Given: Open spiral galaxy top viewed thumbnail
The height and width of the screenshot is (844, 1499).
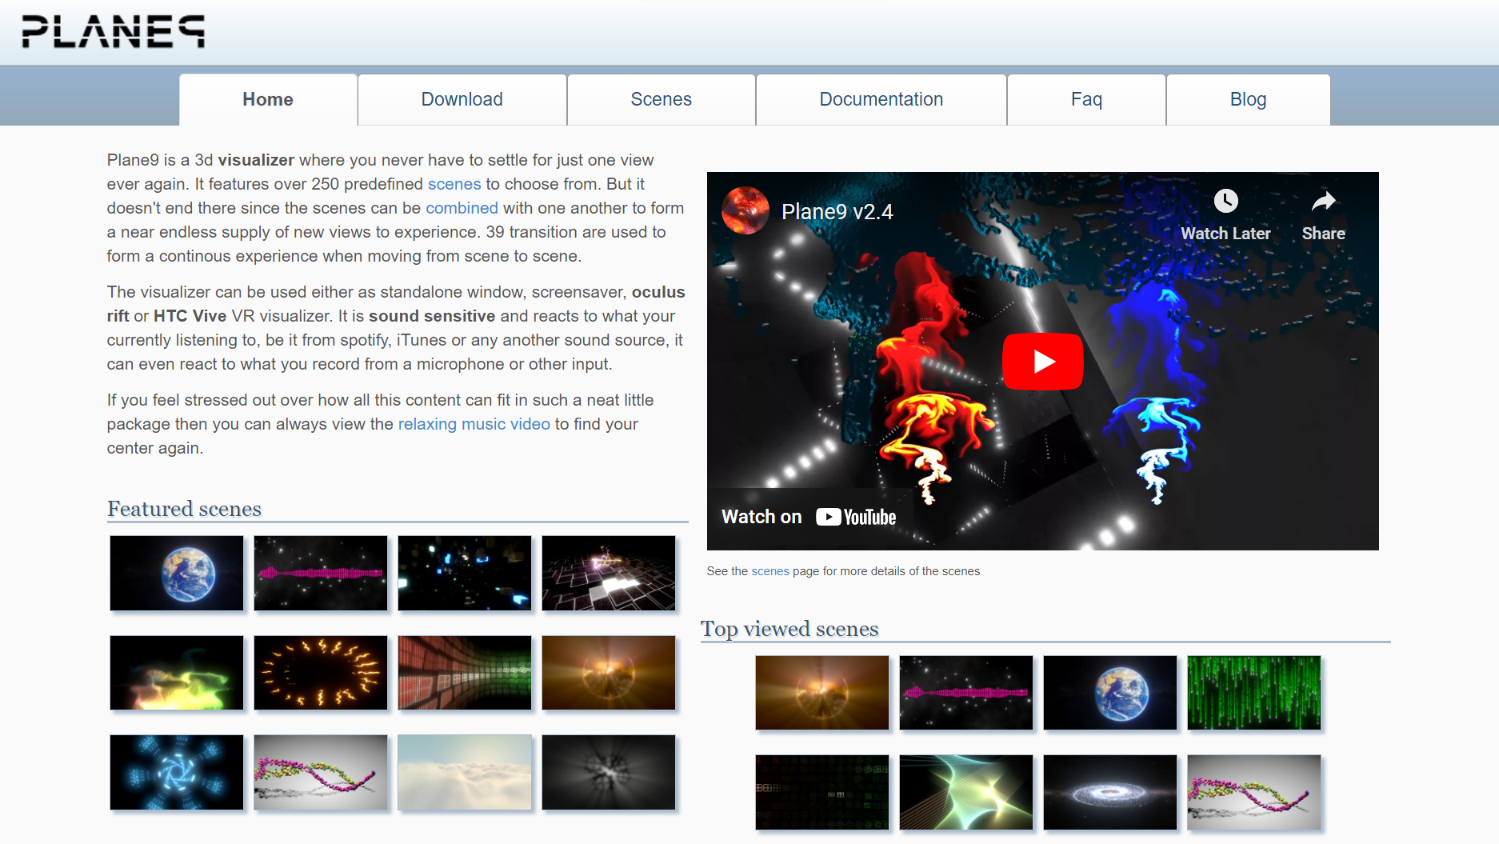Looking at the screenshot, I should (x=1110, y=792).
